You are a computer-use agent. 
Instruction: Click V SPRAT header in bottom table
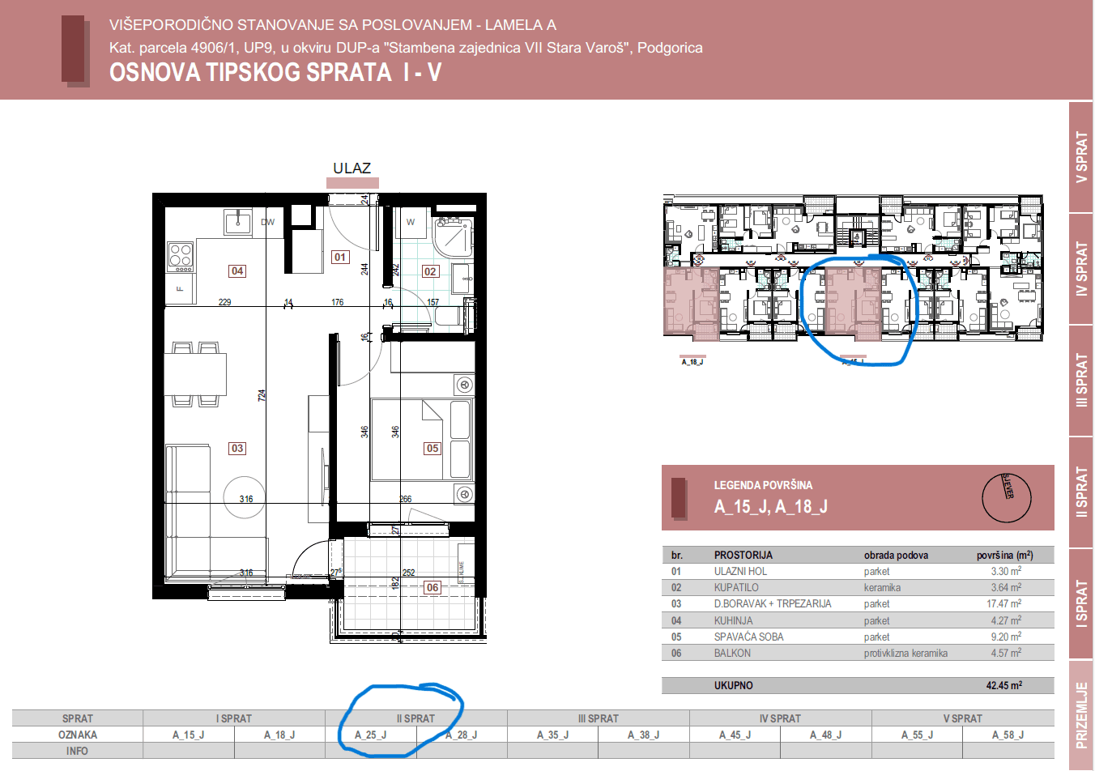[x=963, y=718]
